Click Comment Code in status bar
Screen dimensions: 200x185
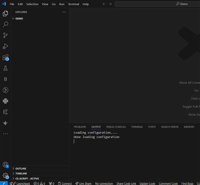168,183
